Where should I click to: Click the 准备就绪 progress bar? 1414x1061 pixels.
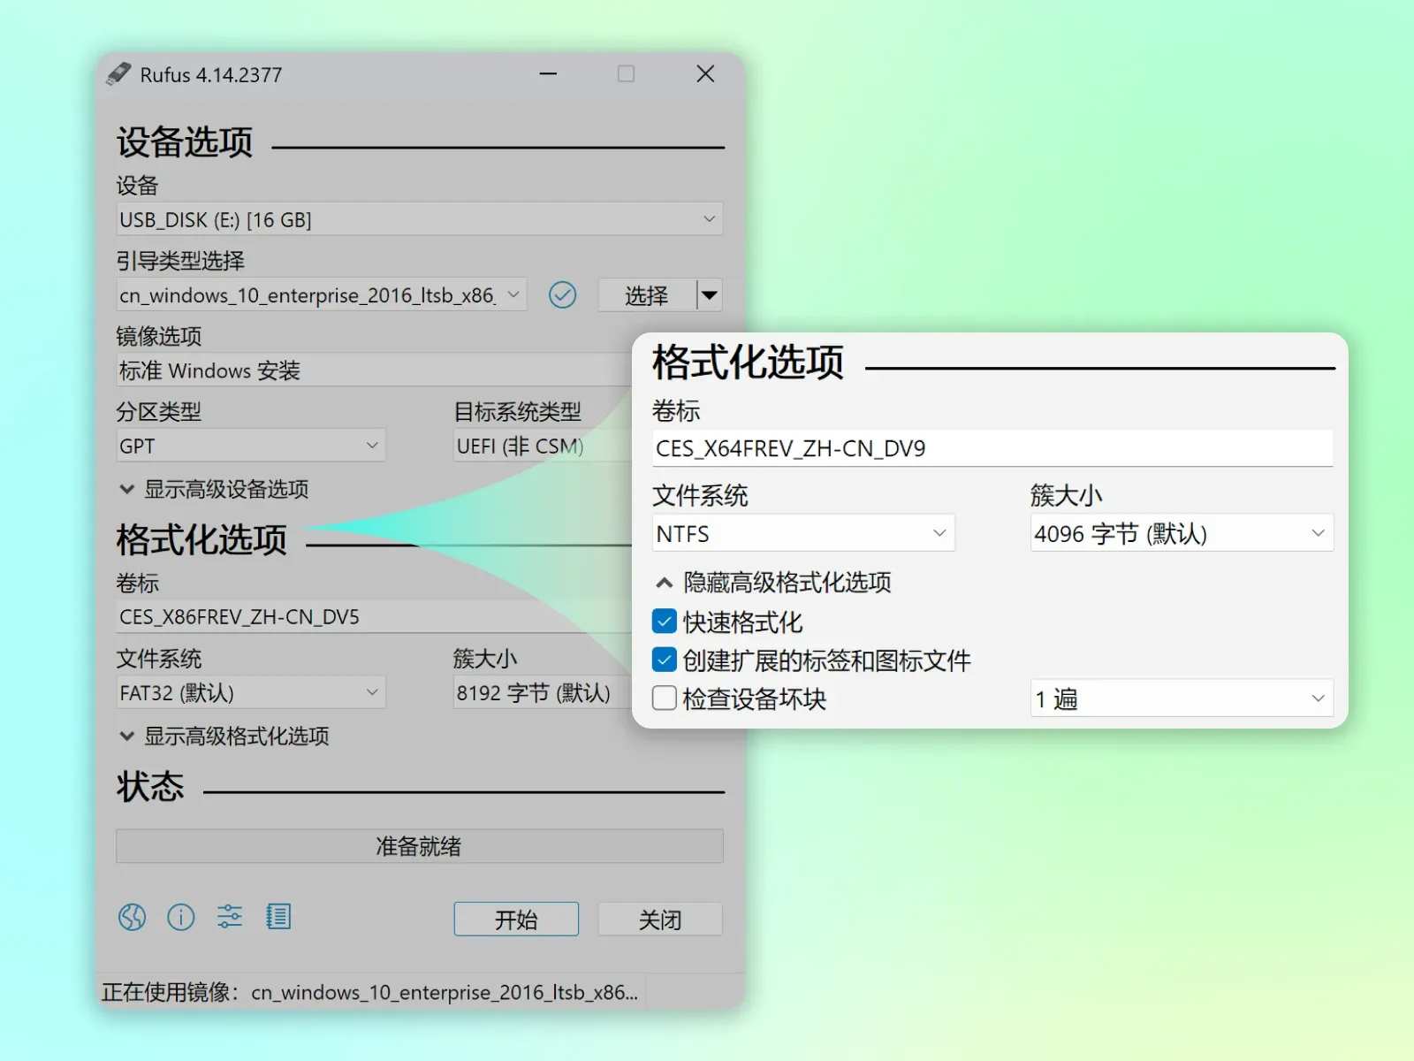click(x=420, y=846)
